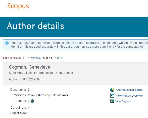Click the pie chart icon for author output
Viewport: 148px width, 118px height.
112,90
